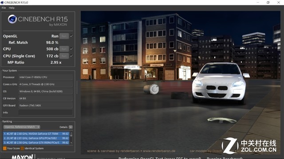The width and height of the screenshot is (284, 159).
Task: Click the Cinebench title bar app icon
Action: pyautogui.click(x=2, y=3)
